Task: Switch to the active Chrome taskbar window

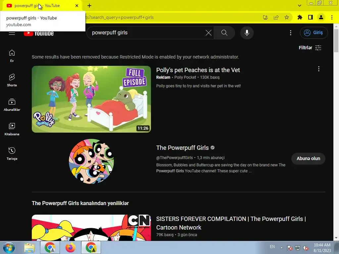Action: (x=91, y=248)
